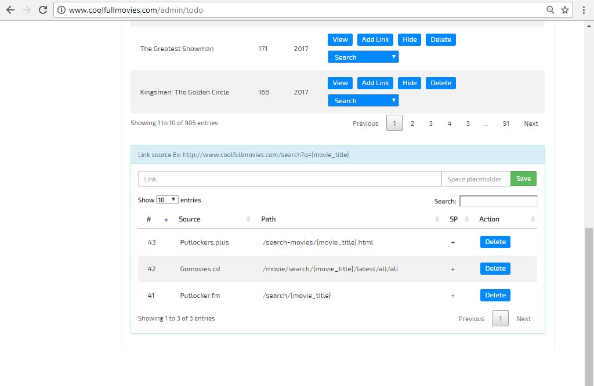Delete the Putlockers.plus source row
The height and width of the screenshot is (386, 594).
[x=495, y=242]
